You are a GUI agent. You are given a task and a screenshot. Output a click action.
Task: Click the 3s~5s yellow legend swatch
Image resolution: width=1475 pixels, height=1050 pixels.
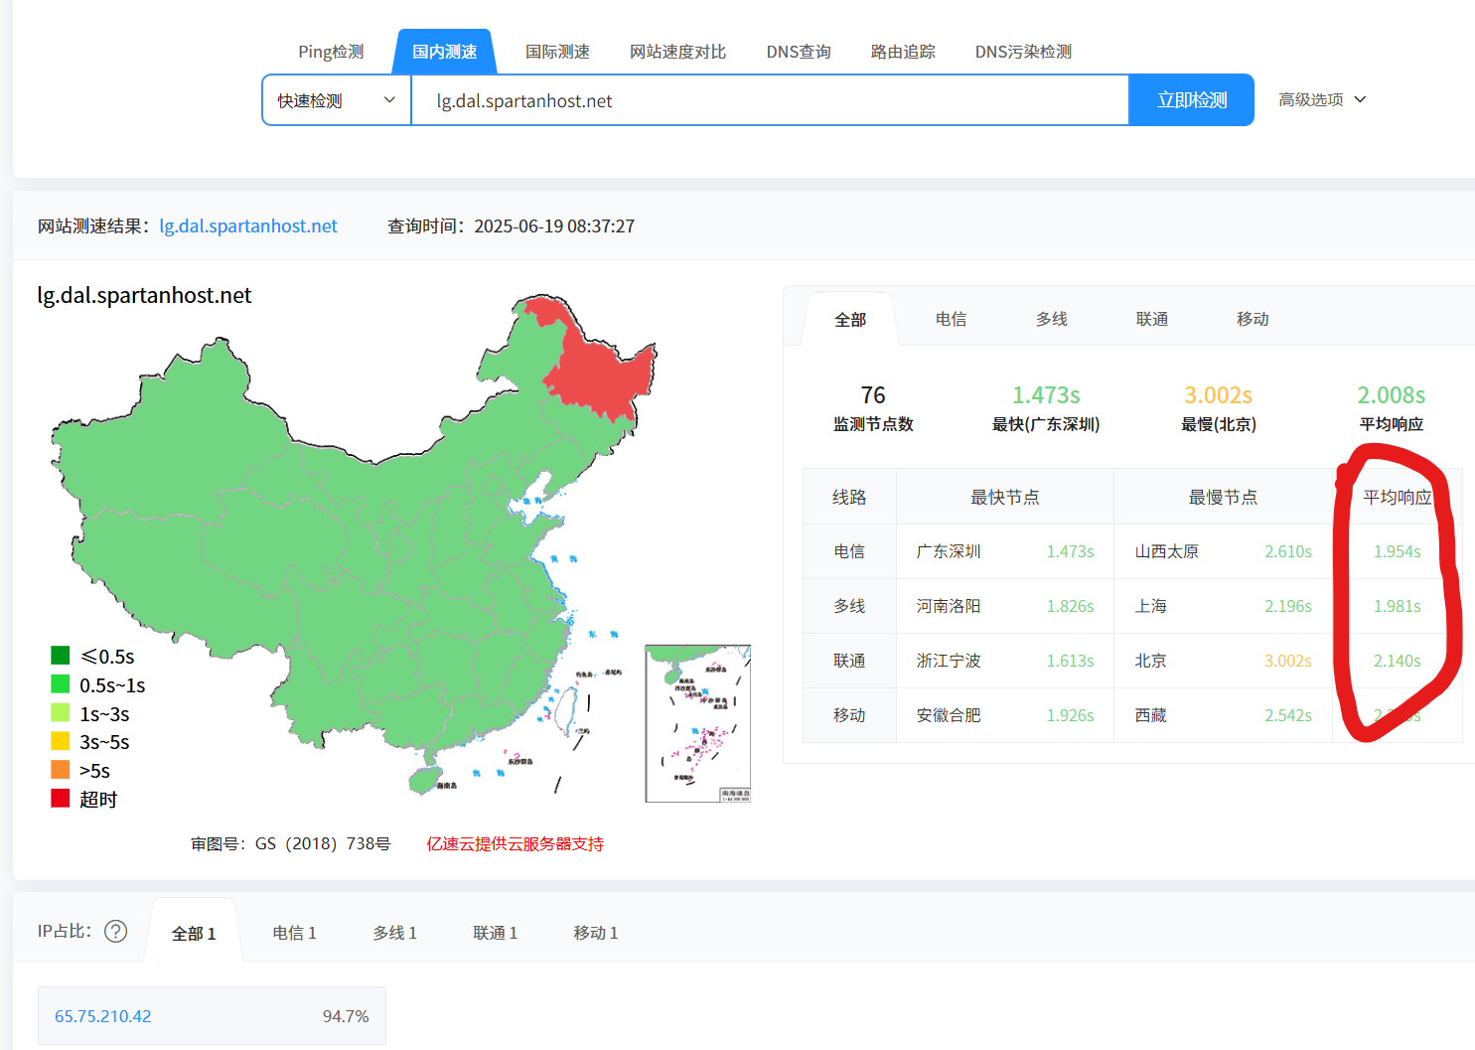[61, 741]
